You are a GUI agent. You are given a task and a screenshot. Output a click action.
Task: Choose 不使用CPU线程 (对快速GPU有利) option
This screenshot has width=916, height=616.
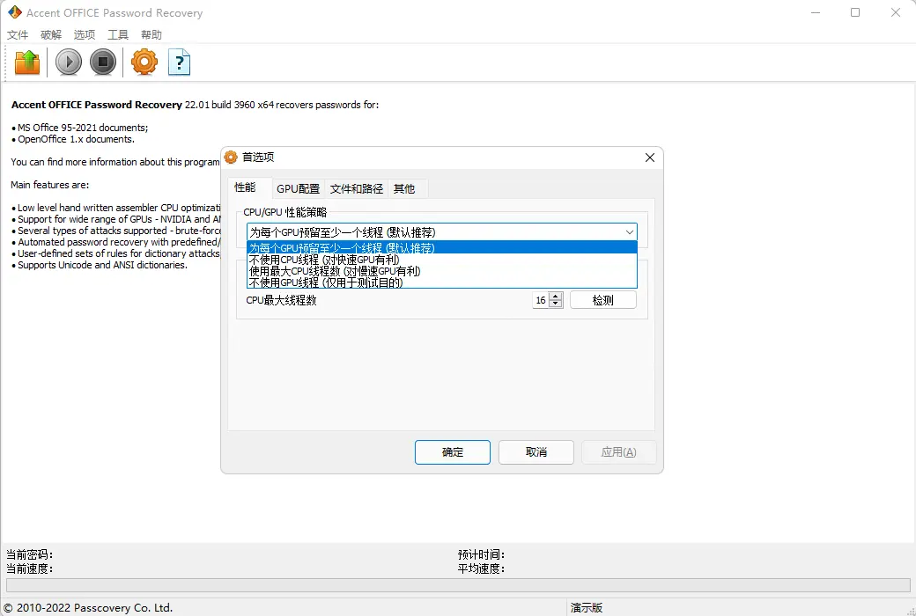(x=441, y=260)
